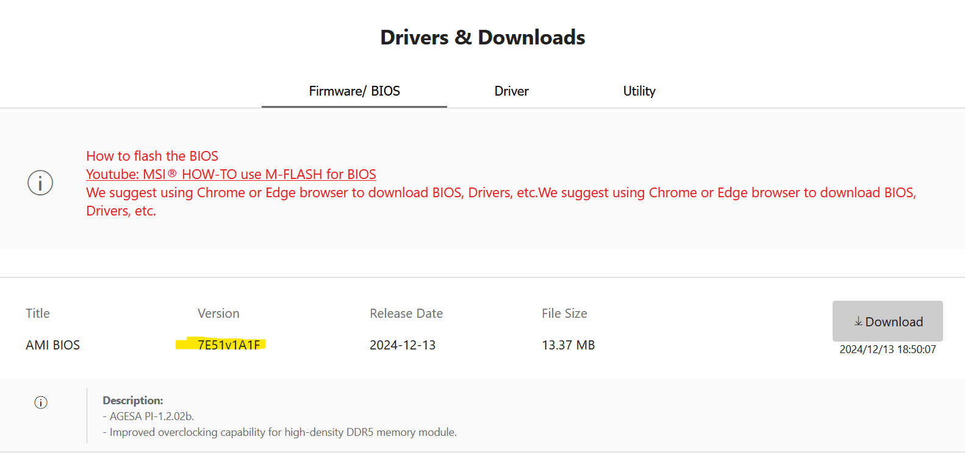The width and height of the screenshot is (965, 470).
Task: Switch to the Firmware/ BIOS tab
Action: tap(354, 91)
